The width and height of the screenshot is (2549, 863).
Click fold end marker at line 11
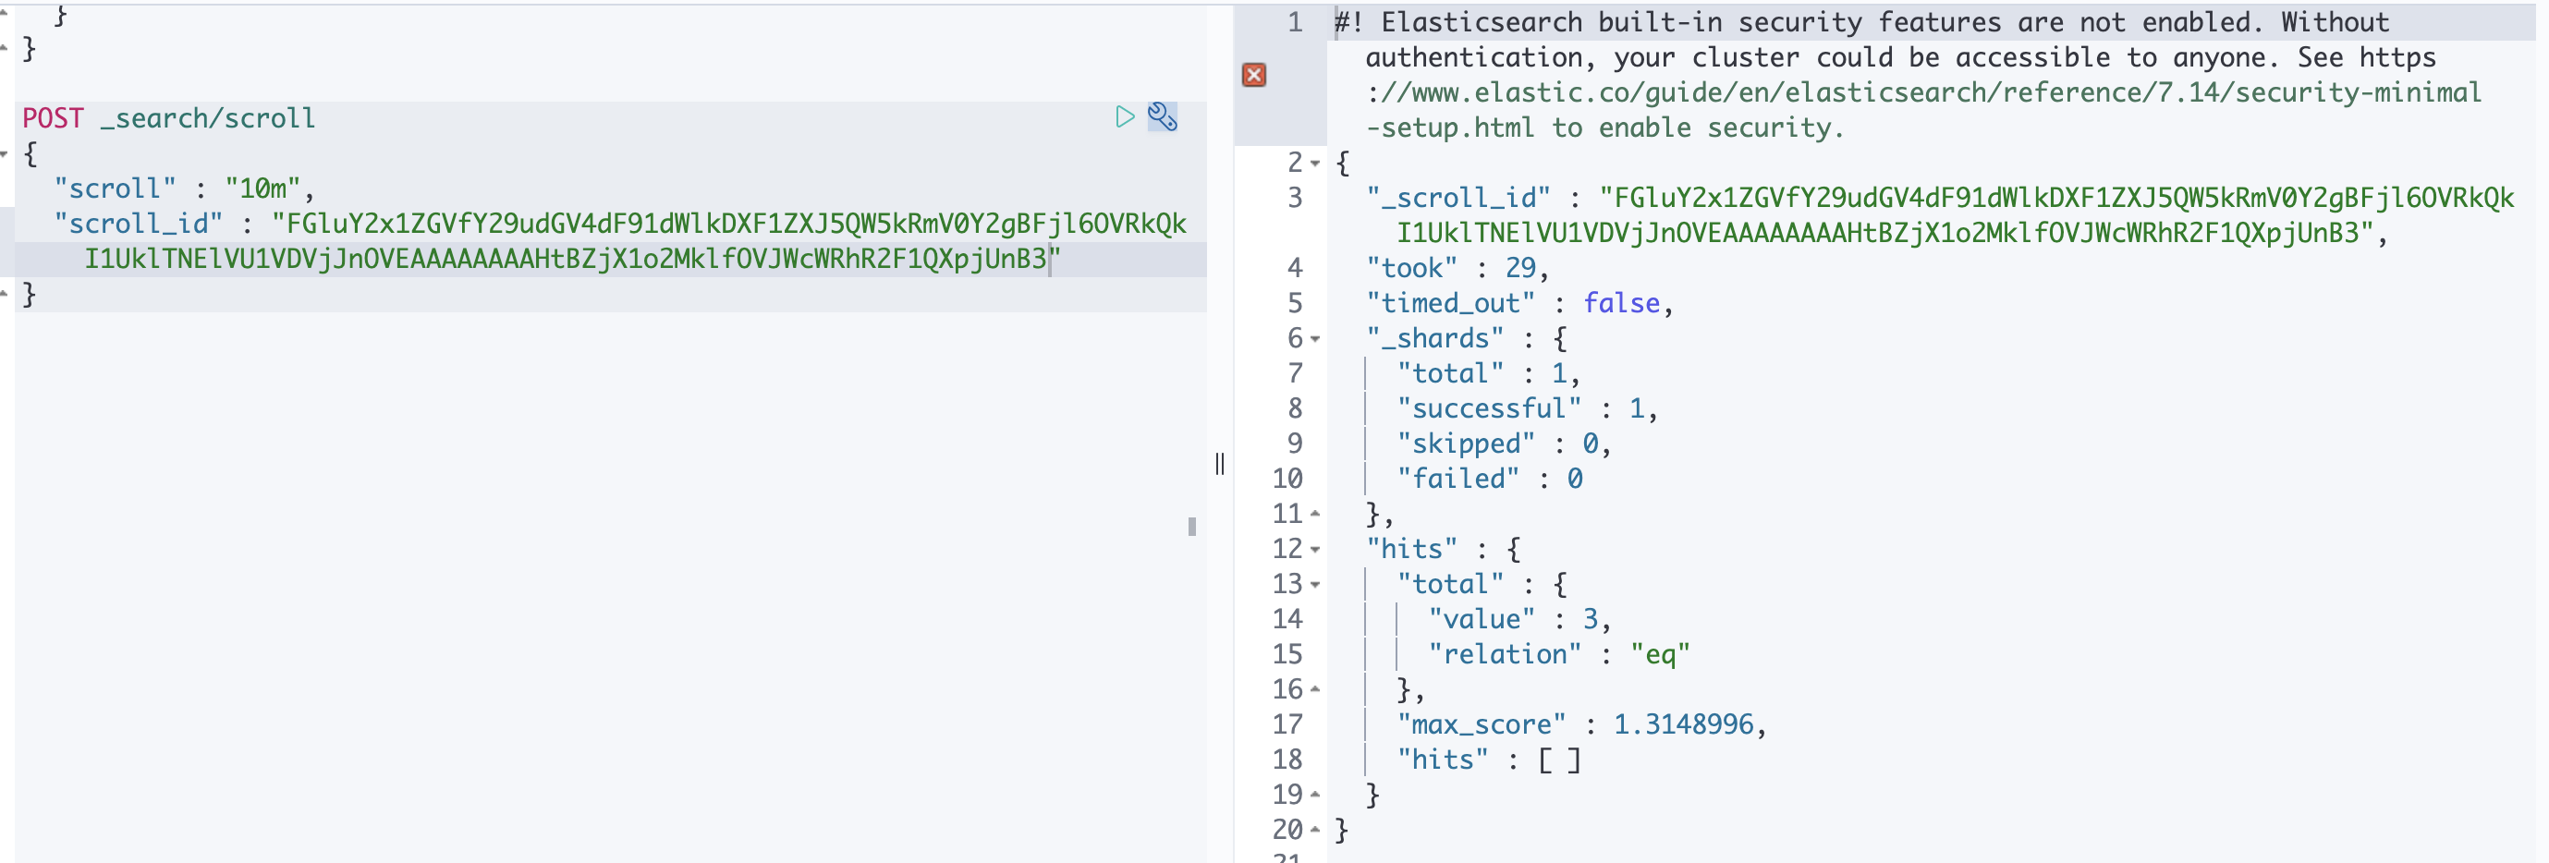coord(1315,514)
